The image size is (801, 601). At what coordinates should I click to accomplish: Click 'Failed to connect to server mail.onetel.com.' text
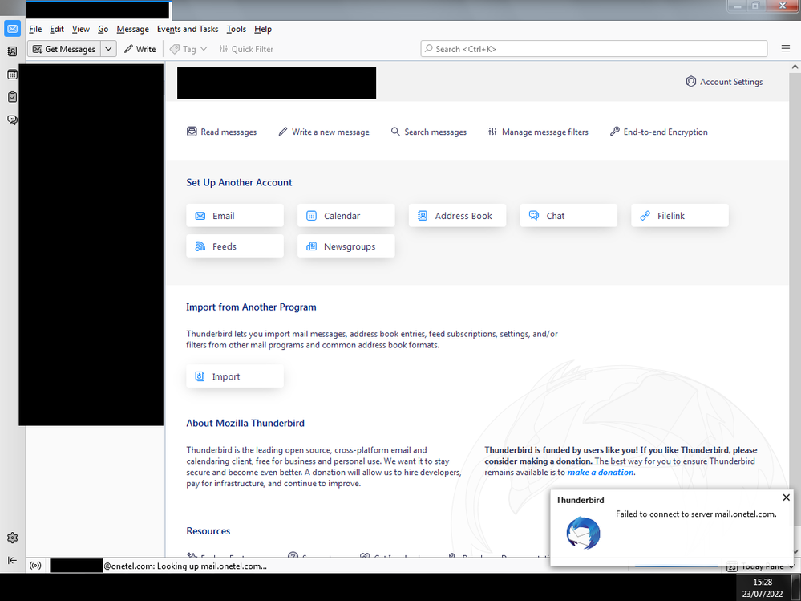696,514
